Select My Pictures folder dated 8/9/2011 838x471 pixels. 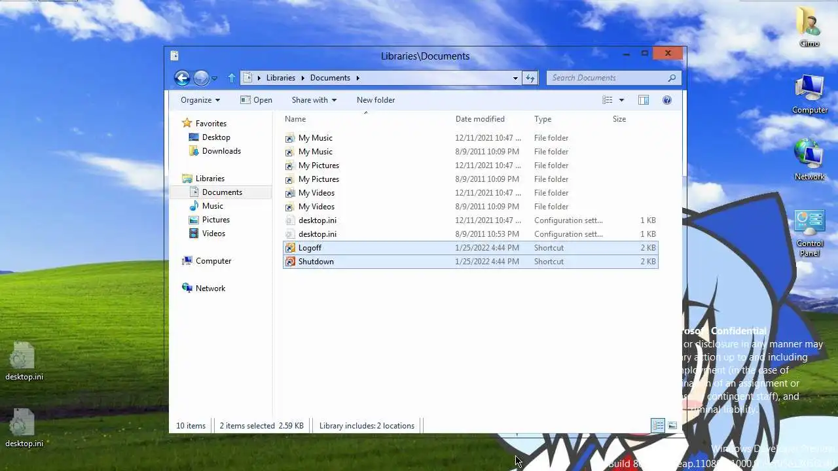[x=470, y=179]
